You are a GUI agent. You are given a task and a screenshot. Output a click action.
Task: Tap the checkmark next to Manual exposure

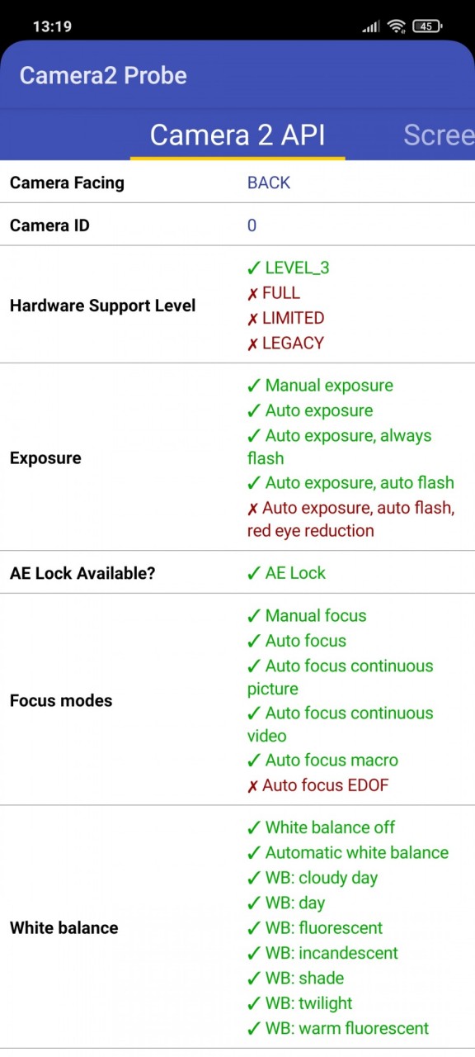point(254,386)
